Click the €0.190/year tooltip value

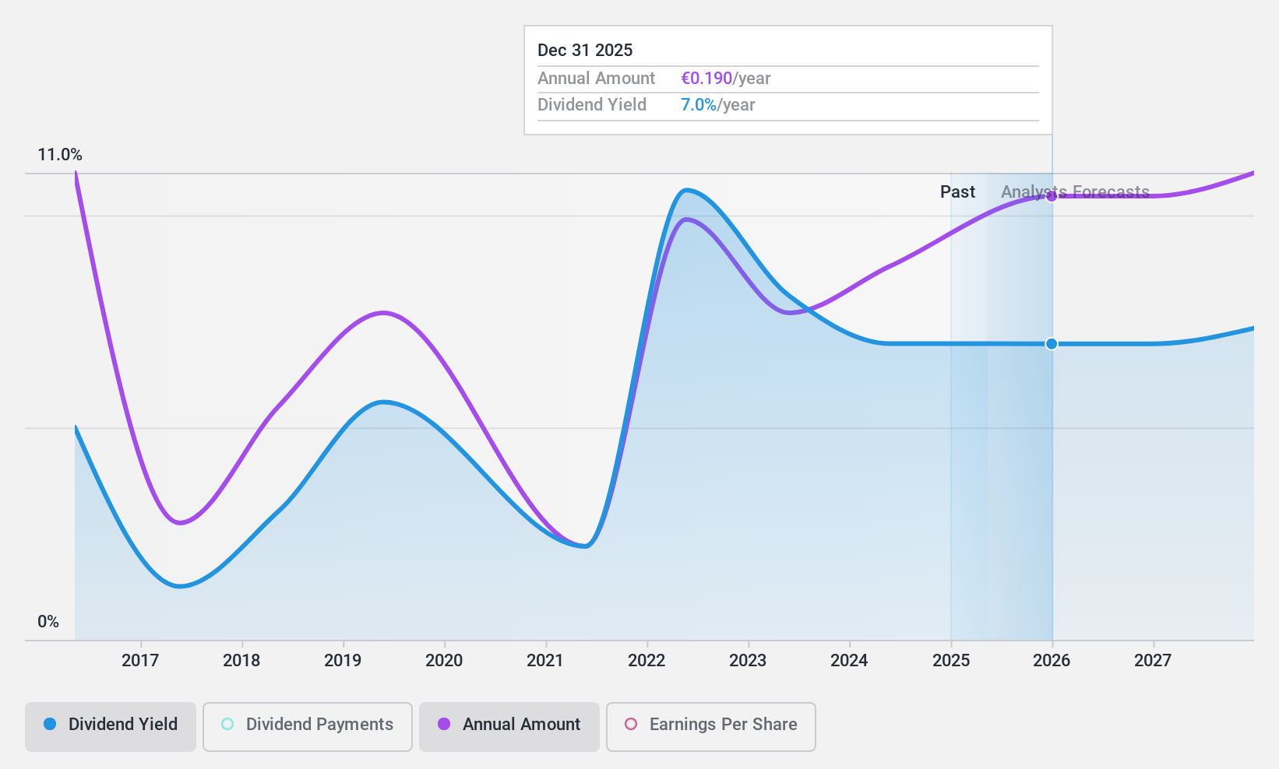726,79
